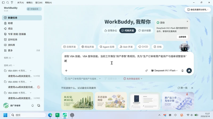Image resolution: width=213 pixels, height=119 pixels.
Task: Select the 日常开发 chip
Action: [x=69, y=47]
